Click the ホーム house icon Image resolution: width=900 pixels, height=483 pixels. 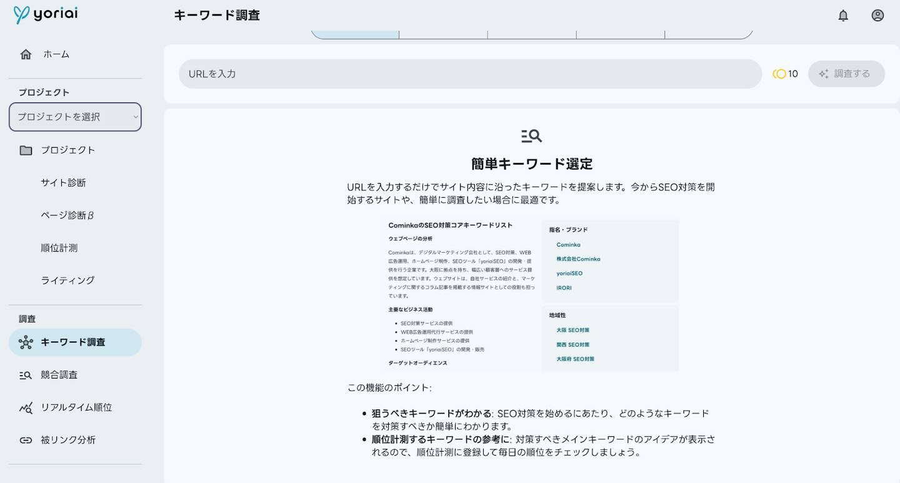click(x=26, y=54)
